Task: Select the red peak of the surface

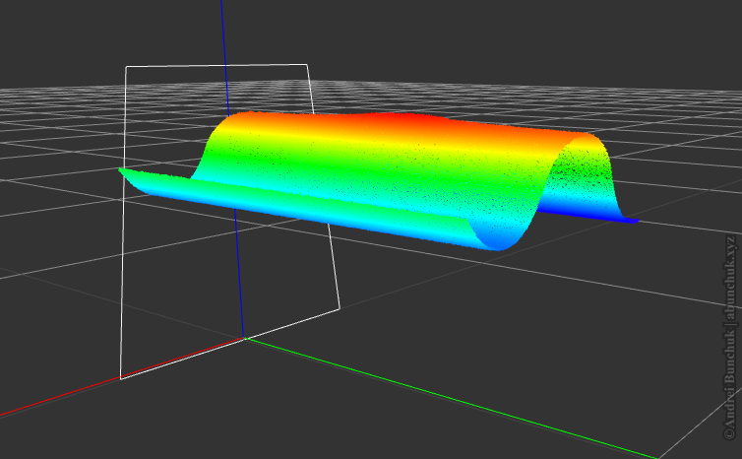Action: pyautogui.click(x=394, y=120)
